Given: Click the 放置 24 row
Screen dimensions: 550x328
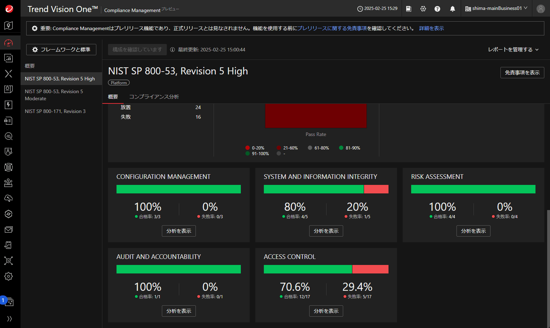Looking at the screenshot, I should [x=161, y=107].
